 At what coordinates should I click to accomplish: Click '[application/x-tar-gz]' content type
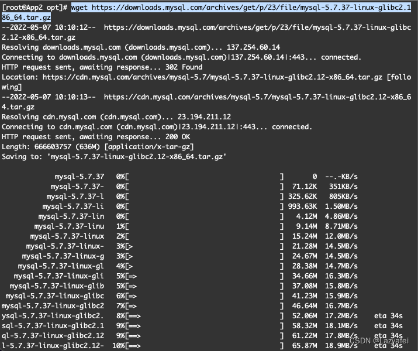pos(149,147)
